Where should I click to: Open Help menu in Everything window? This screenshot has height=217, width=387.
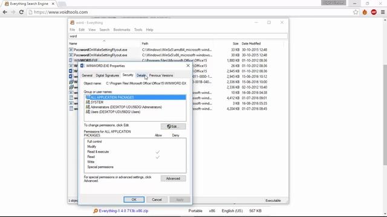[149, 30]
